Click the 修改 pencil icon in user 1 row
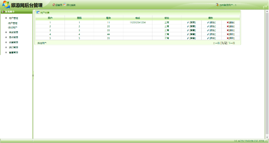This screenshot has height=143, width=269. click(x=208, y=23)
